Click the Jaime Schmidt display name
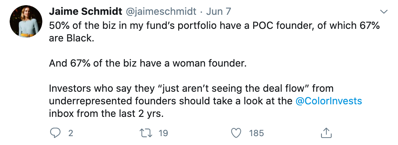 pyautogui.click(x=85, y=11)
